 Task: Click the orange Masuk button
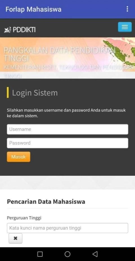[19, 157]
